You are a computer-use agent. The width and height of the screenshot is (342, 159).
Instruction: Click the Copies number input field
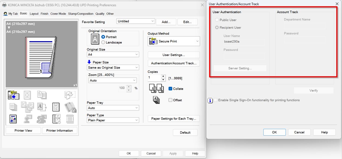coord(154,78)
